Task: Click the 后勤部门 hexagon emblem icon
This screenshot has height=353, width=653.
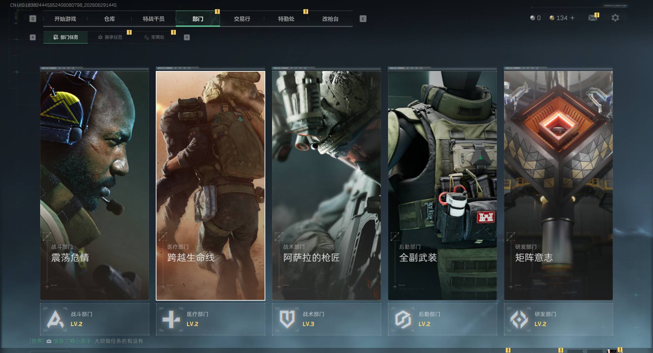Action: point(403,319)
